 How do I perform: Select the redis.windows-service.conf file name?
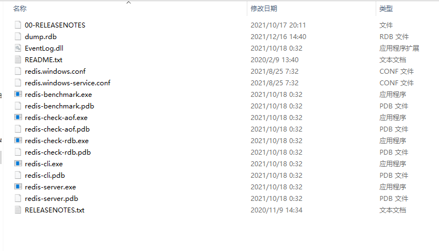coord(67,83)
